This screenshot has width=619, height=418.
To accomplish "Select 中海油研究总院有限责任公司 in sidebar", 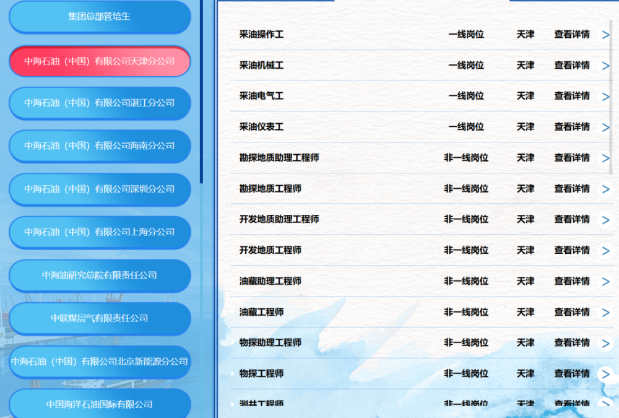I will tap(99, 276).
